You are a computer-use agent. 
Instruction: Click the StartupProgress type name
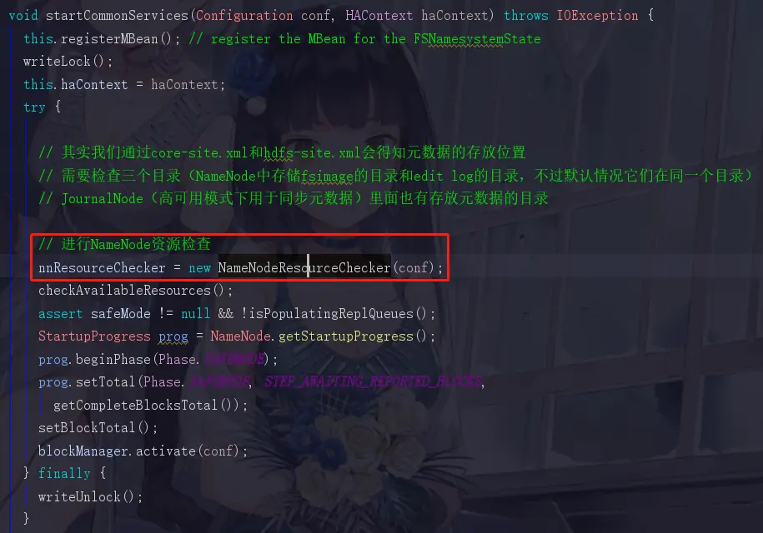point(94,336)
